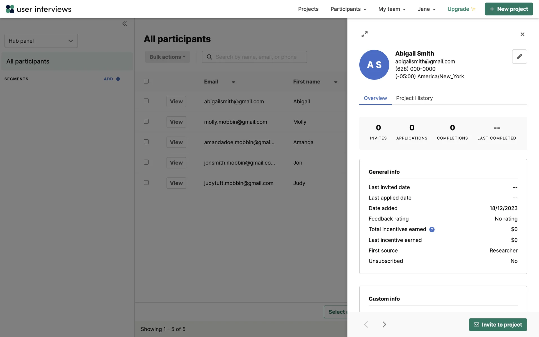Go to next participant with right arrow
539x337 pixels.
pos(384,325)
